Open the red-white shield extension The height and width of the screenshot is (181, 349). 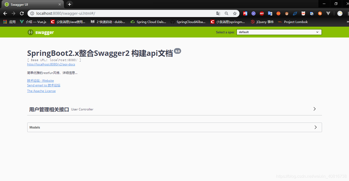click(303, 13)
